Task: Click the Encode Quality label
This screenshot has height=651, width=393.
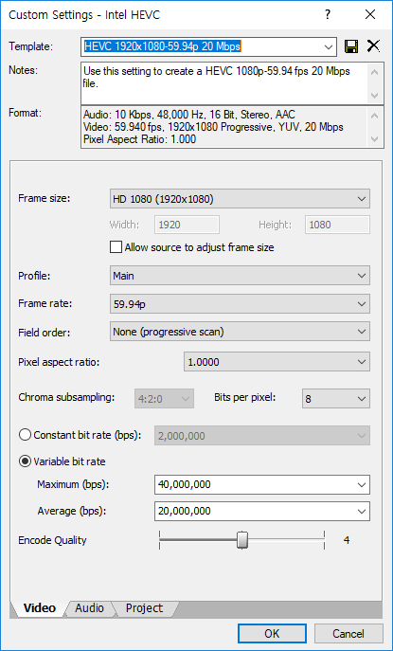Action: [52, 540]
